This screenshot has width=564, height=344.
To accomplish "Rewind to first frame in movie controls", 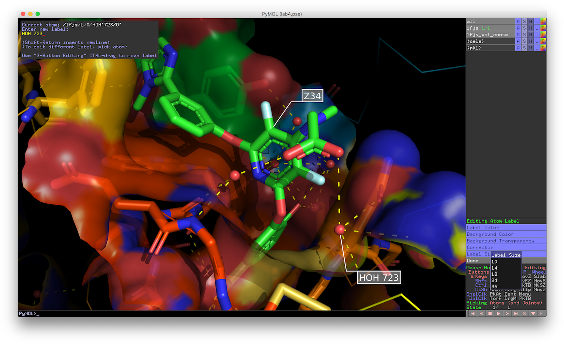I will [x=473, y=313].
